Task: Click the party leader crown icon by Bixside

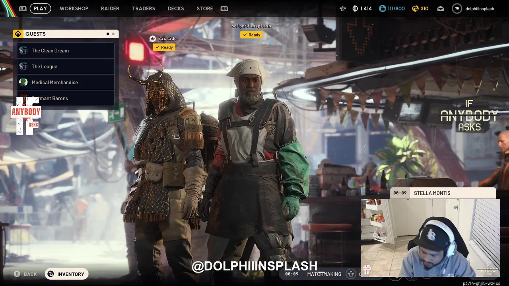Action: click(152, 39)
